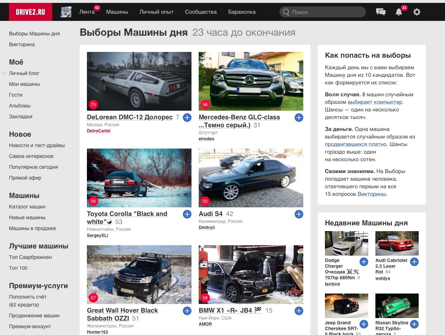Click the plus icon beside Личный блог

(4, 73)
